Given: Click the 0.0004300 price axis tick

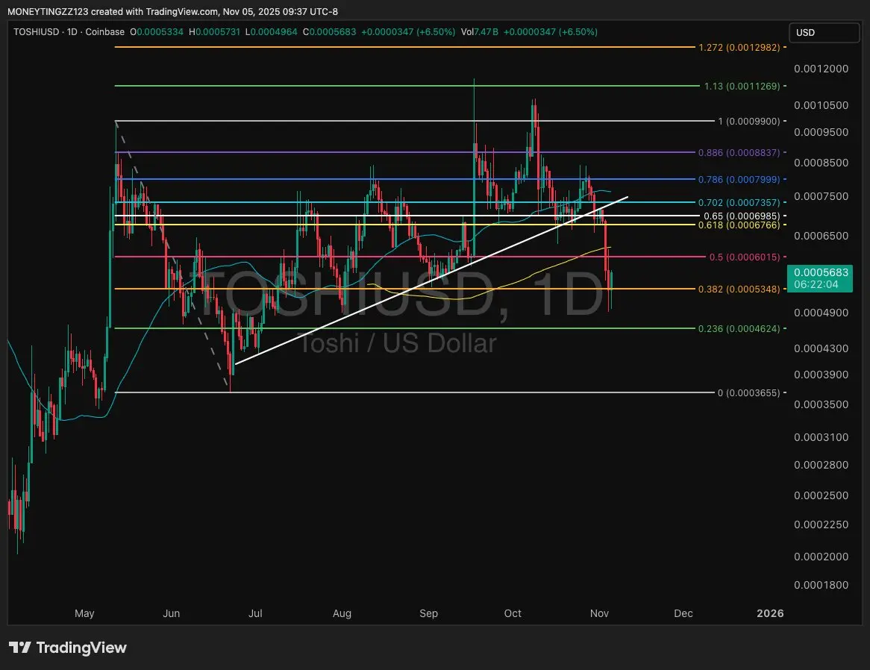Looking at the screenshot, I should point(822,349).
